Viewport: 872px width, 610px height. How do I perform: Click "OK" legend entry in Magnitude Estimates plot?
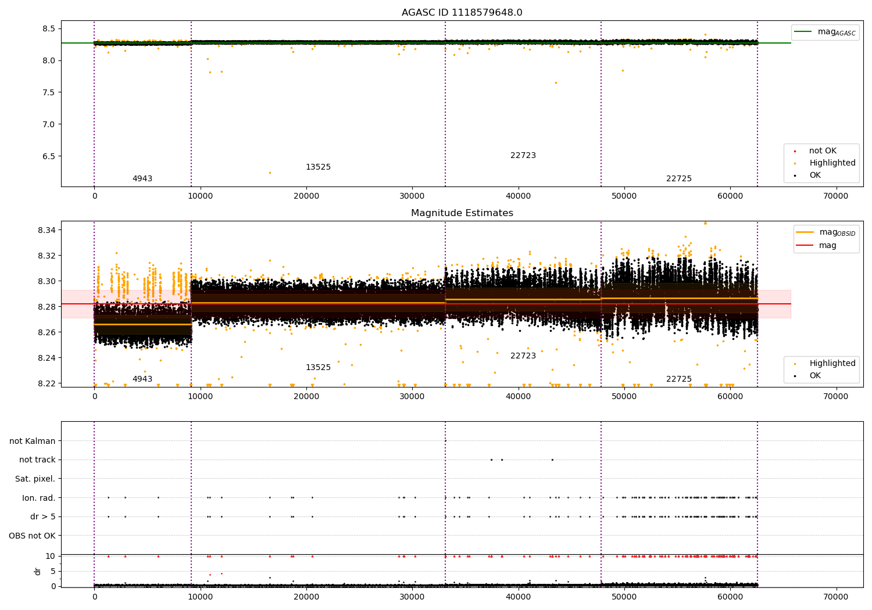(808, 376)
